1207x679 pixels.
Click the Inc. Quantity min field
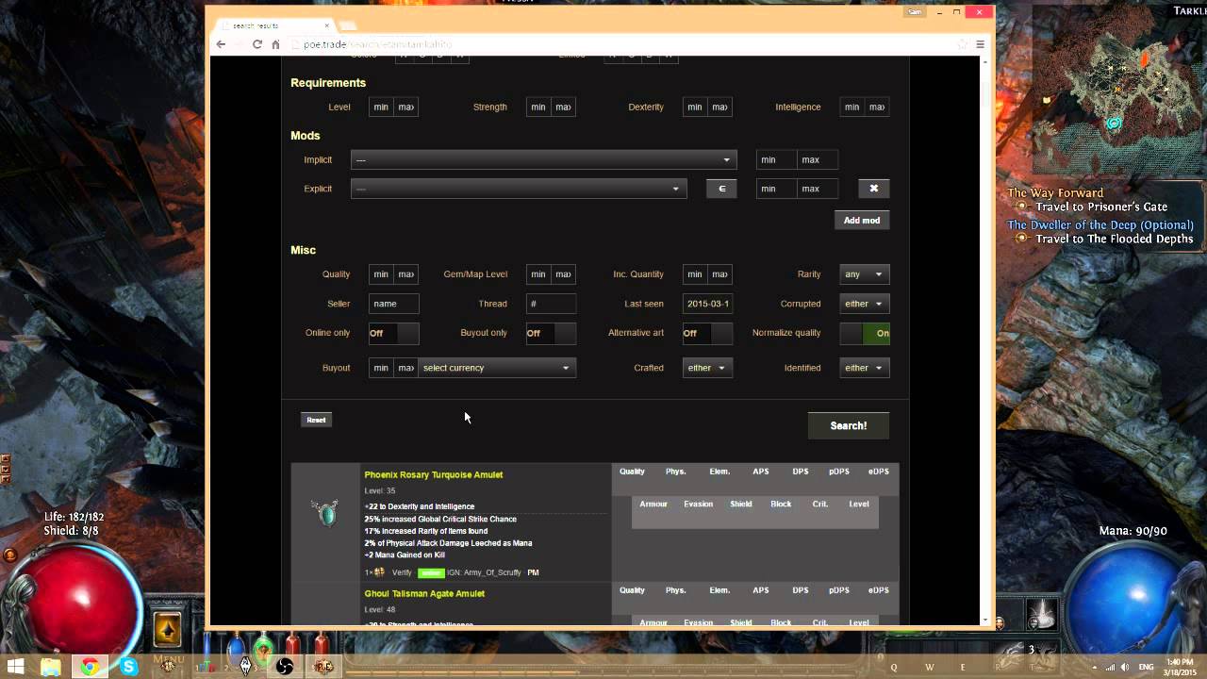tap(695, 274)
